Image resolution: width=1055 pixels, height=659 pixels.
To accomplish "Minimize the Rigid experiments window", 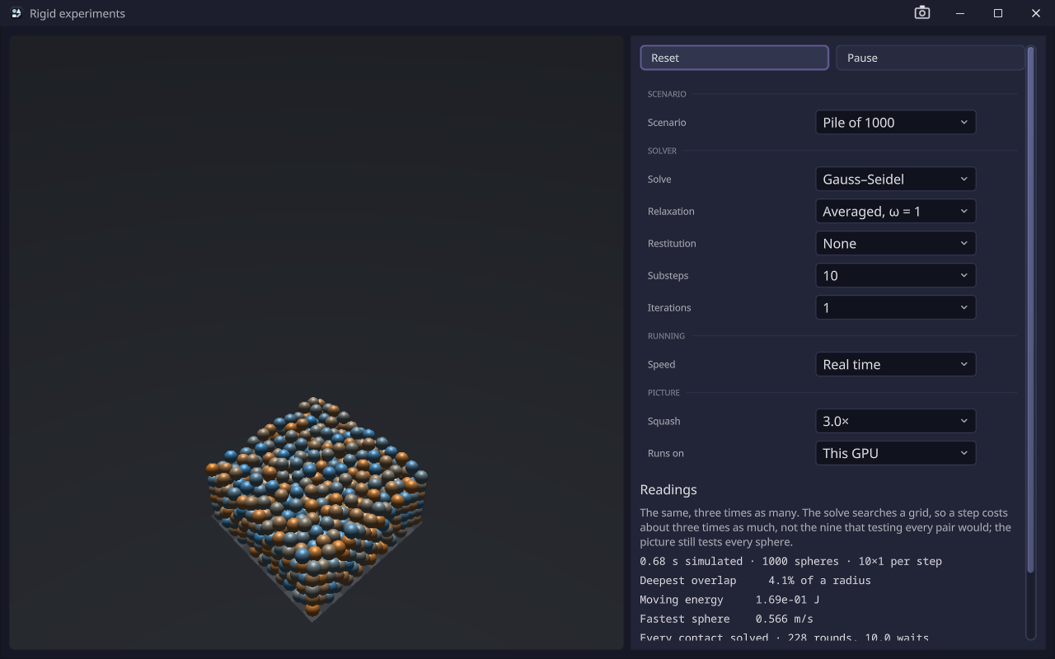I will pos(960,13).
